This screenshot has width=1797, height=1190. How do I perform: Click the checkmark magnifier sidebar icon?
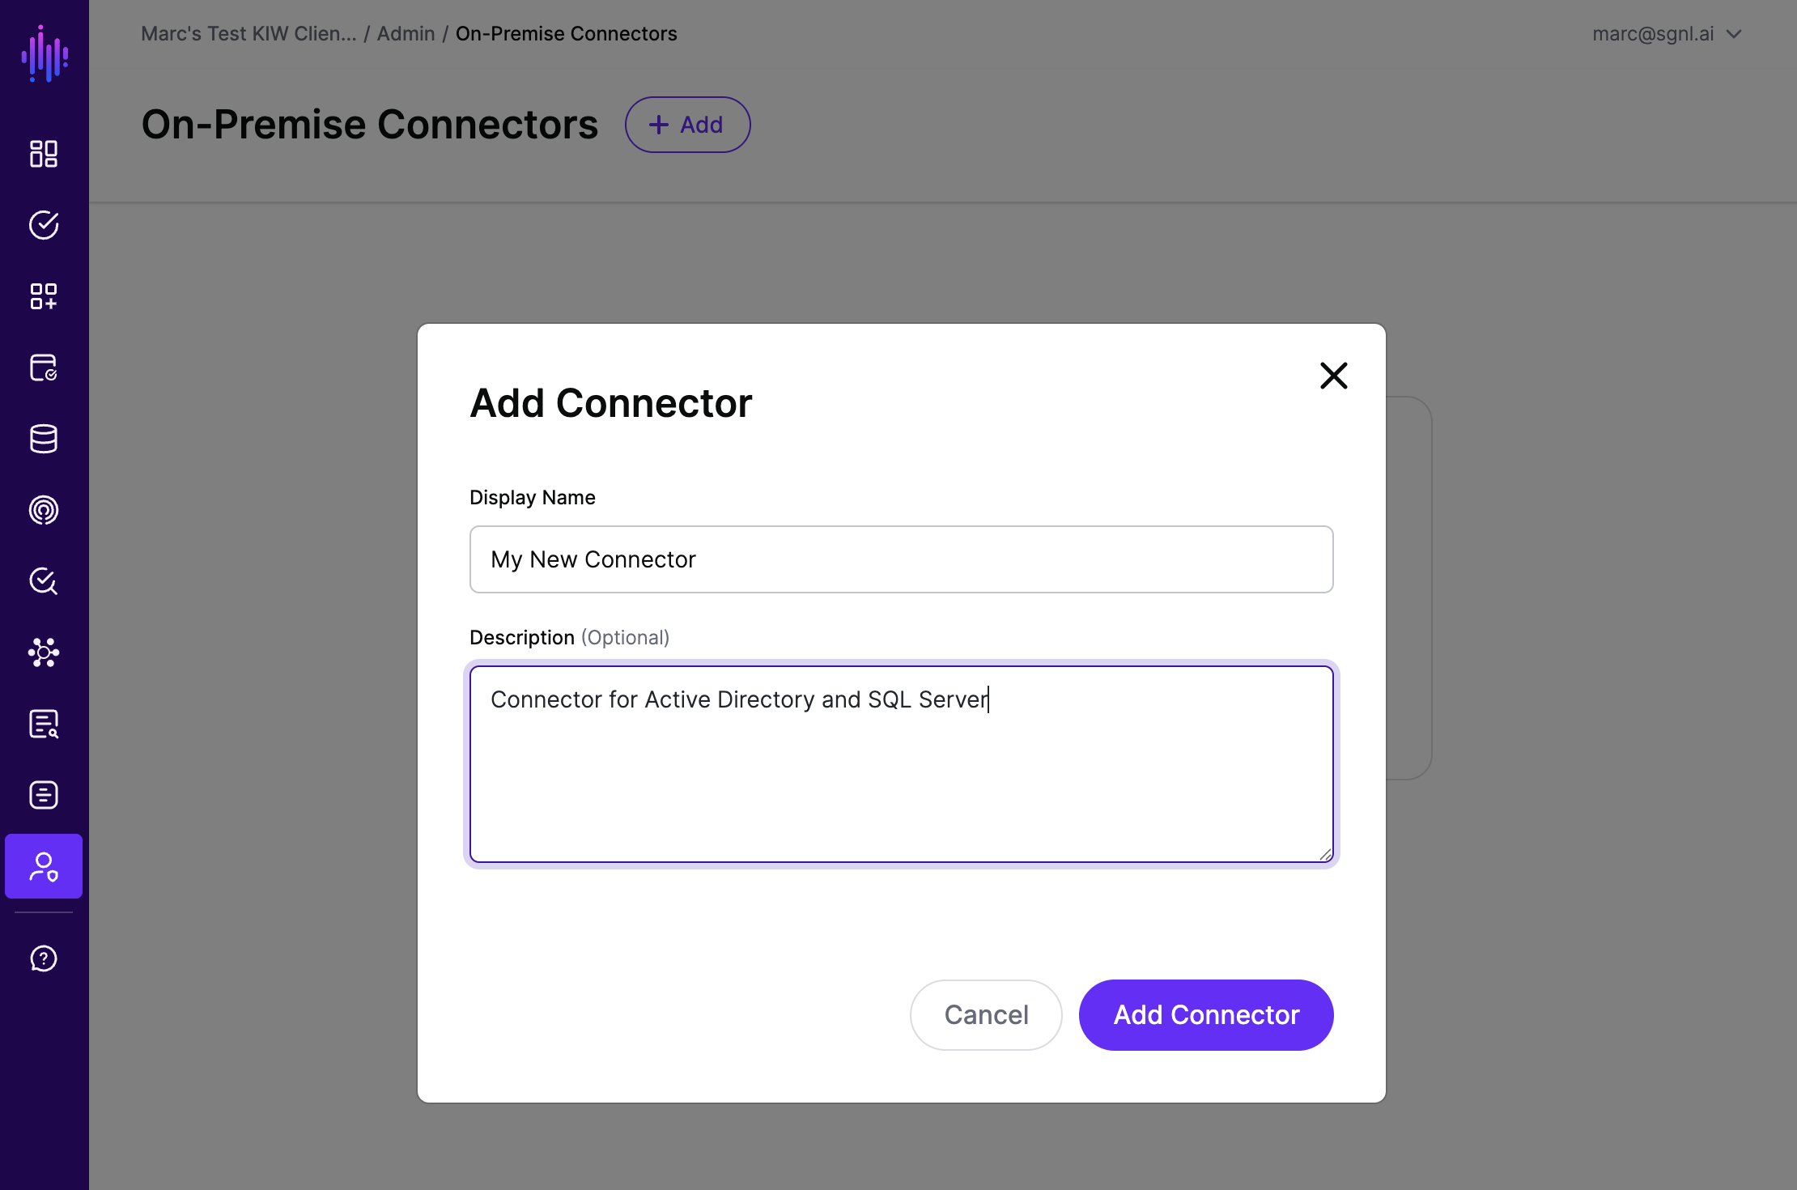tap(44, 581)
